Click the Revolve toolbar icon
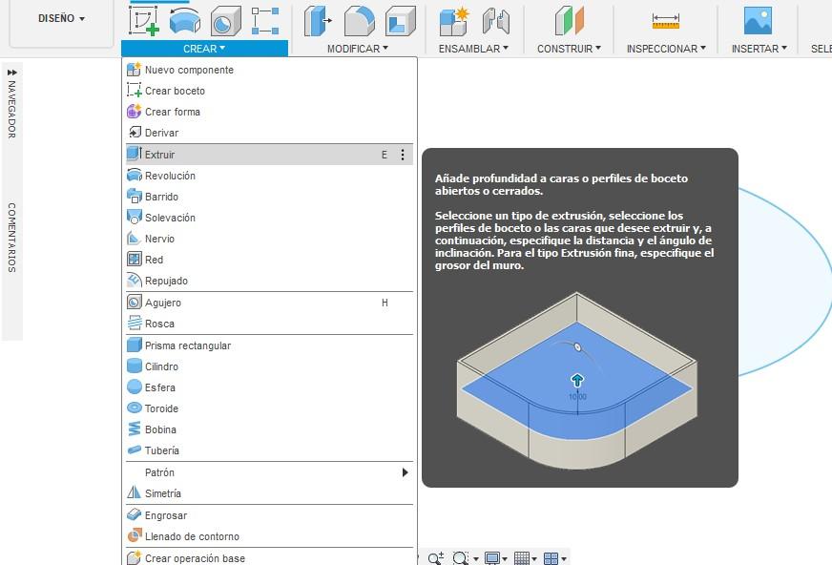This screenshot has height=565, width=832. (x=185, y=21)
